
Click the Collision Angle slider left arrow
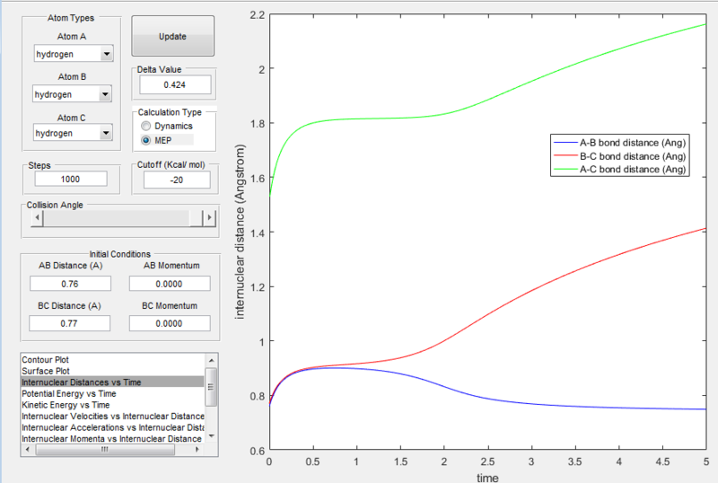[37, 217]
